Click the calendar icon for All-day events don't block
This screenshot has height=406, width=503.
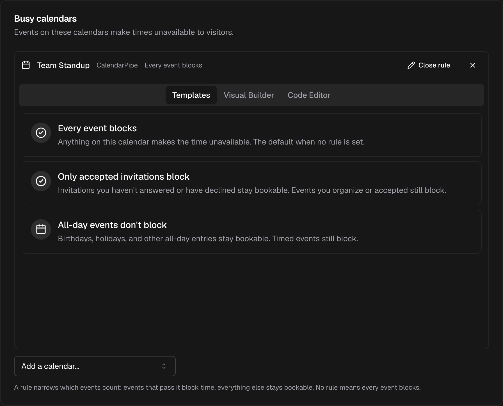(x=41, y=229)
